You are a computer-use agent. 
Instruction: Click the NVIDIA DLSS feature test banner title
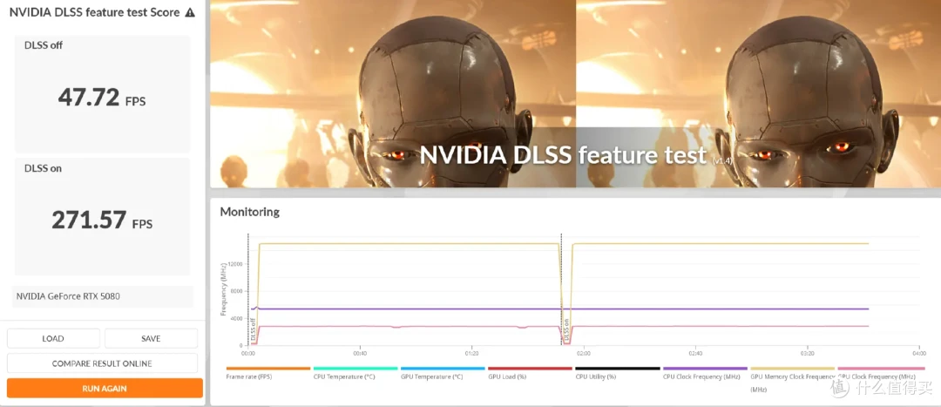(x=563, y=155)
